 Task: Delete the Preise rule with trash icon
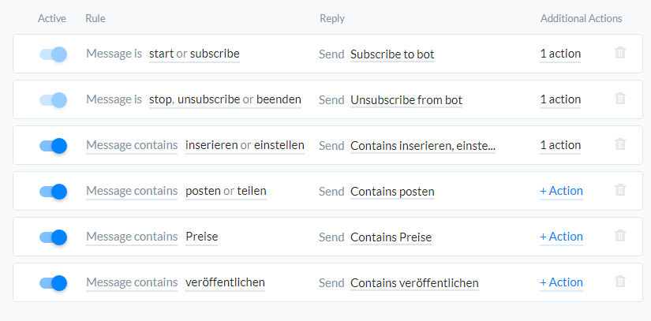click(620, 236)
